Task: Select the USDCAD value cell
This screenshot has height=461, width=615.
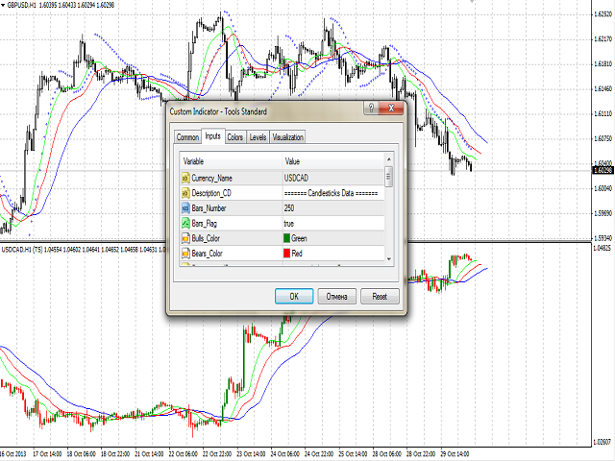Action: (333, 178)
